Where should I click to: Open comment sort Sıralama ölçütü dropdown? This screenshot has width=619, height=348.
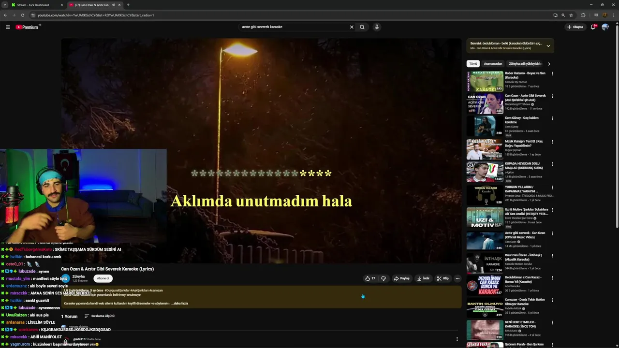100,316
